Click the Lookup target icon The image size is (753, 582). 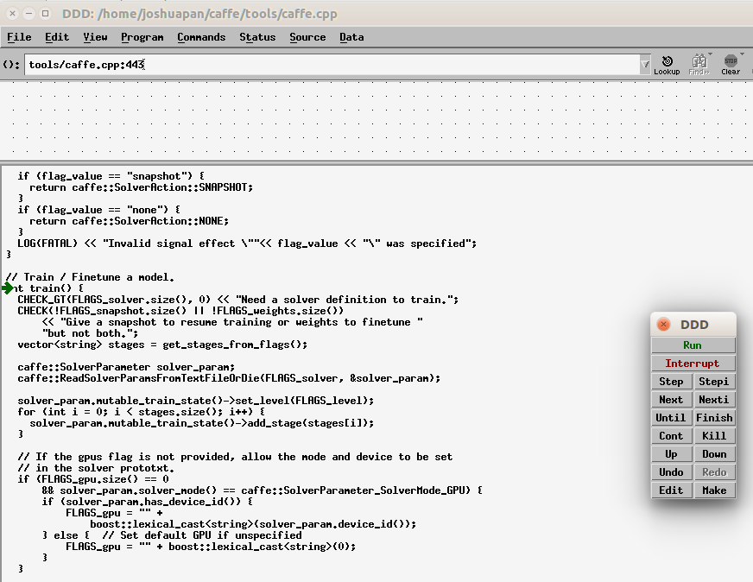667,60
